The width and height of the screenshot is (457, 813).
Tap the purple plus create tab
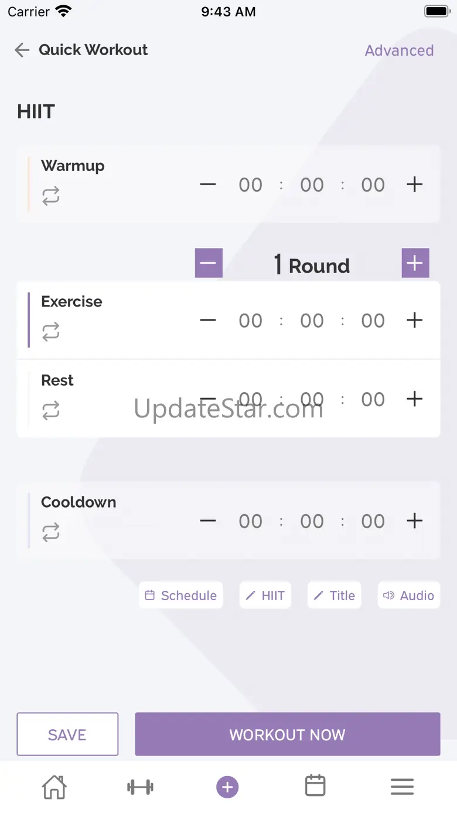[x=227, y=787]
